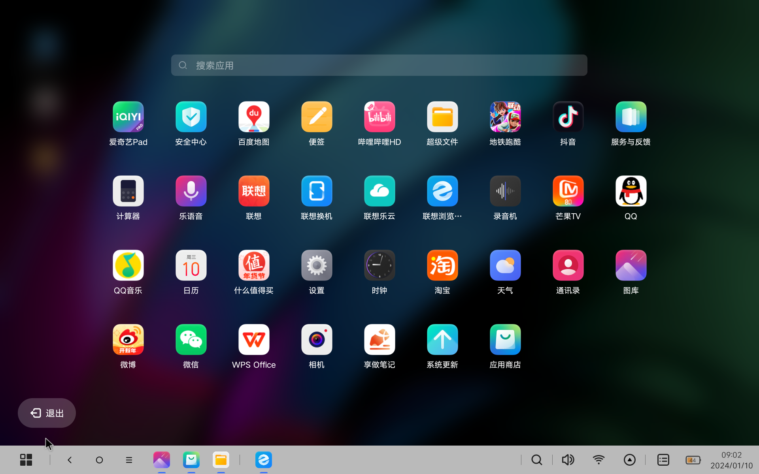Open the 录音机 recorder app
759x474 pixels.
tap(505, 191)
